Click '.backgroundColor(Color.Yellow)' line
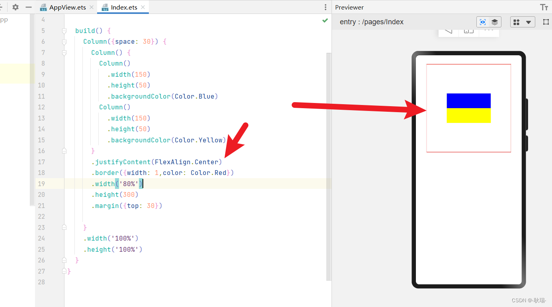Screen dimensions: 552x307 [166, 140]
